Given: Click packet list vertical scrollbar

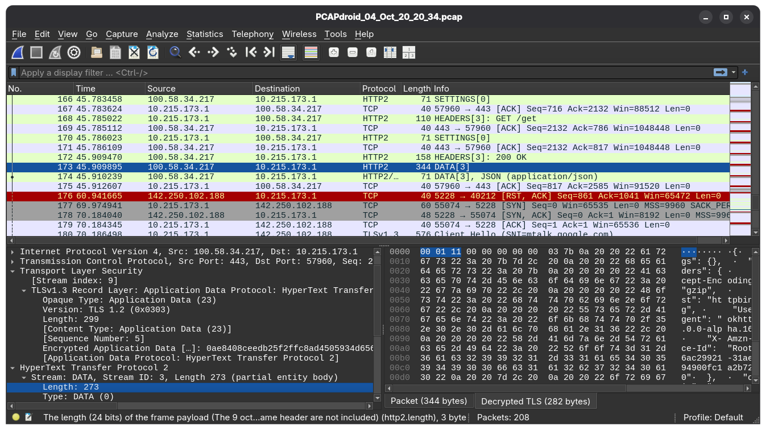Looking at the screenshot, I should pos(755,159).
